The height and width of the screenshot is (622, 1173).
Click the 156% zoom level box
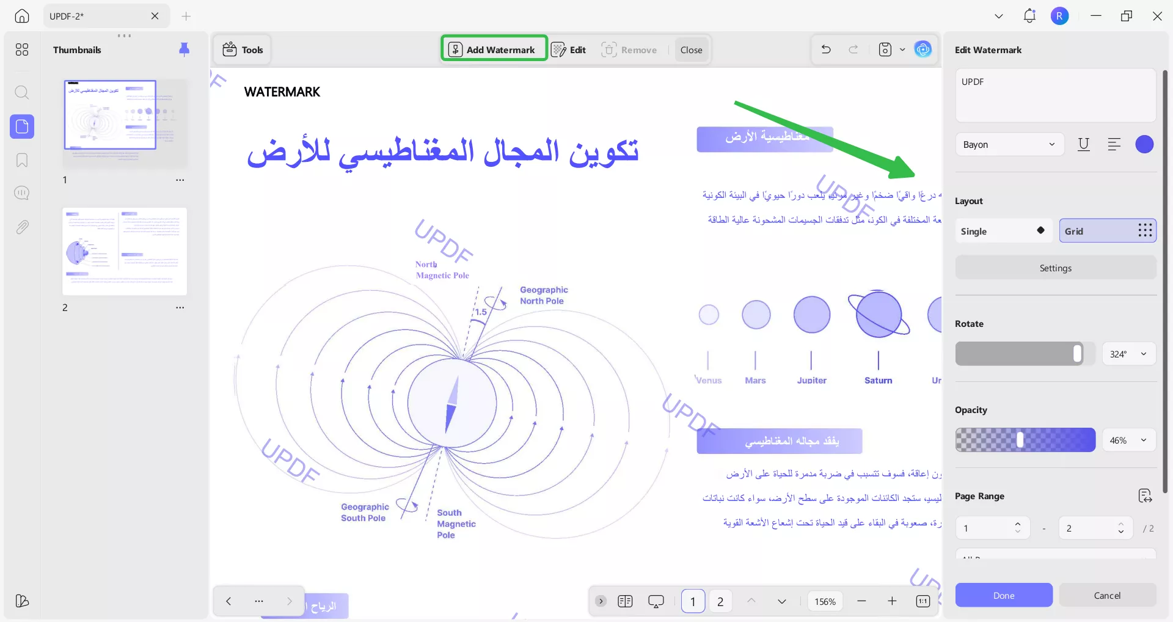click(x=825, y=602)
